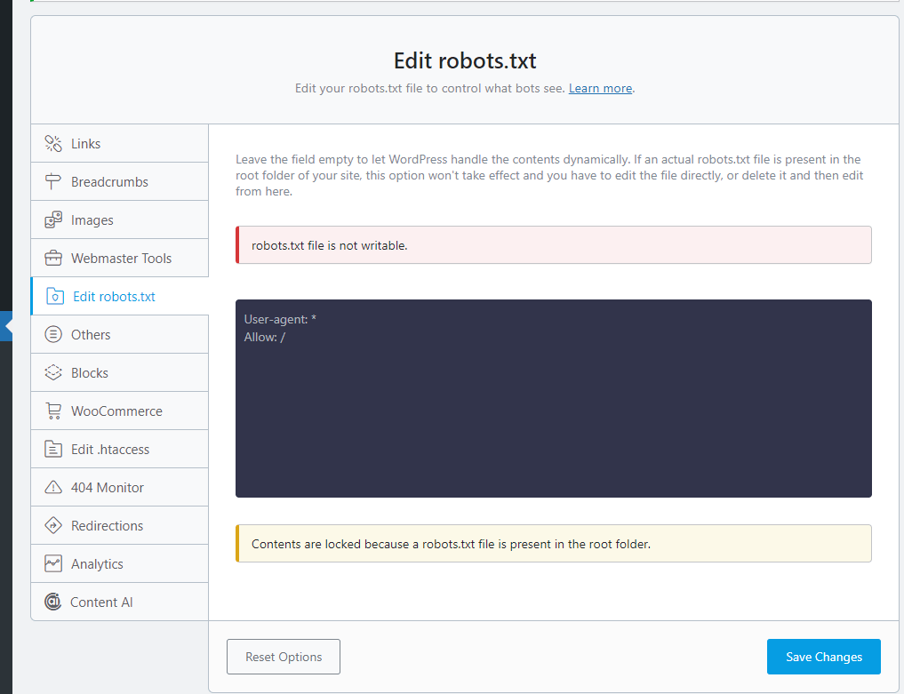Viewport: 904px width, 694px height.
Task: Click the Edit .htaccess document icon
Action: 53,449
